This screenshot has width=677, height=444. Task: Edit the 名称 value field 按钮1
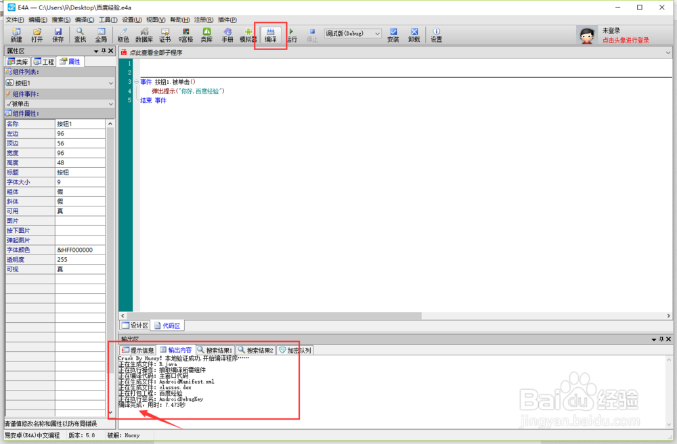[81, 124]
